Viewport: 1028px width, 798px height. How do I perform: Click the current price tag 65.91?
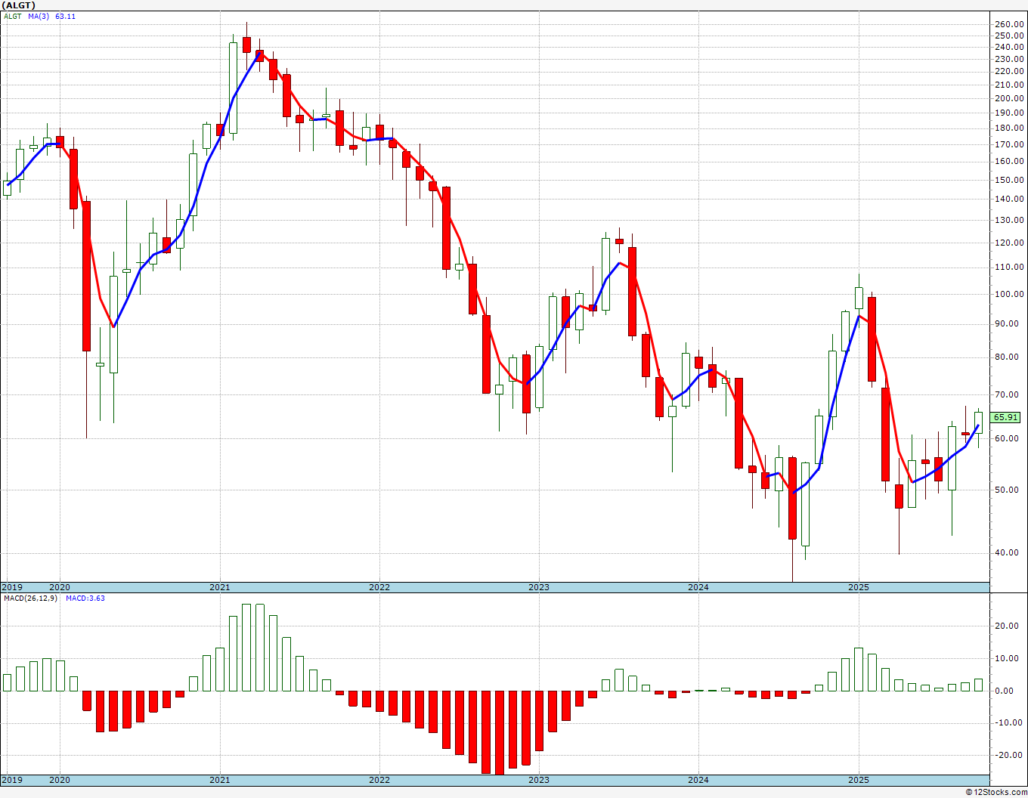(1005, 417)
